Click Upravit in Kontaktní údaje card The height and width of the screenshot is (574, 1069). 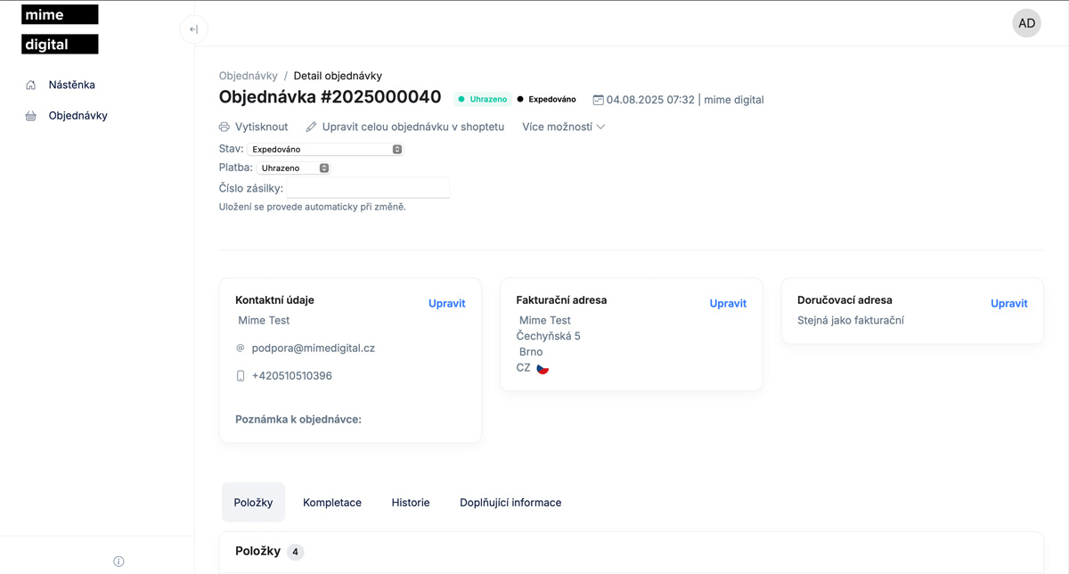[x=446, y=303]
